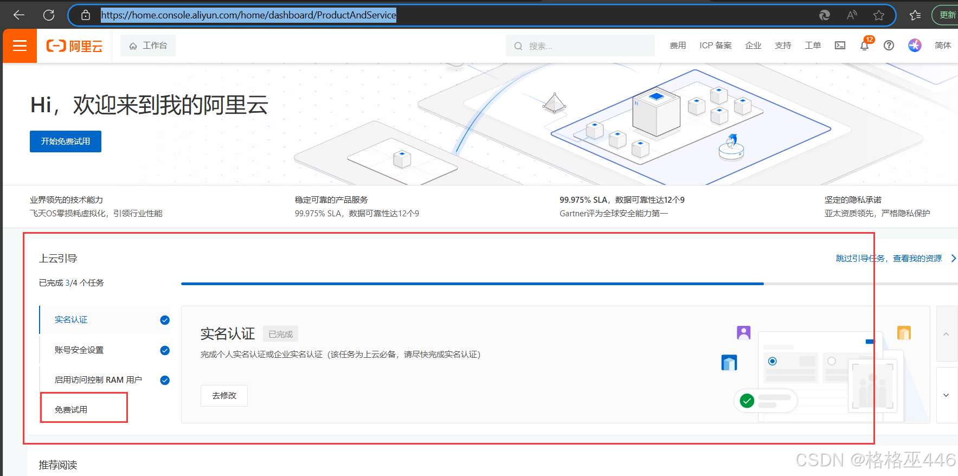Screen dimensions: 958x476
Task: Click the 开始免费试用 button
Action: (x=66, y=141)
